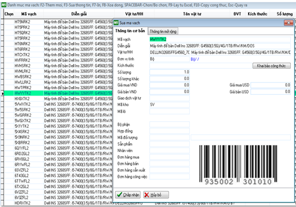This screenshot has height=207, width=296.
Task: Click the Đơn hàng sản xuất field
Action: pos(169,170)
